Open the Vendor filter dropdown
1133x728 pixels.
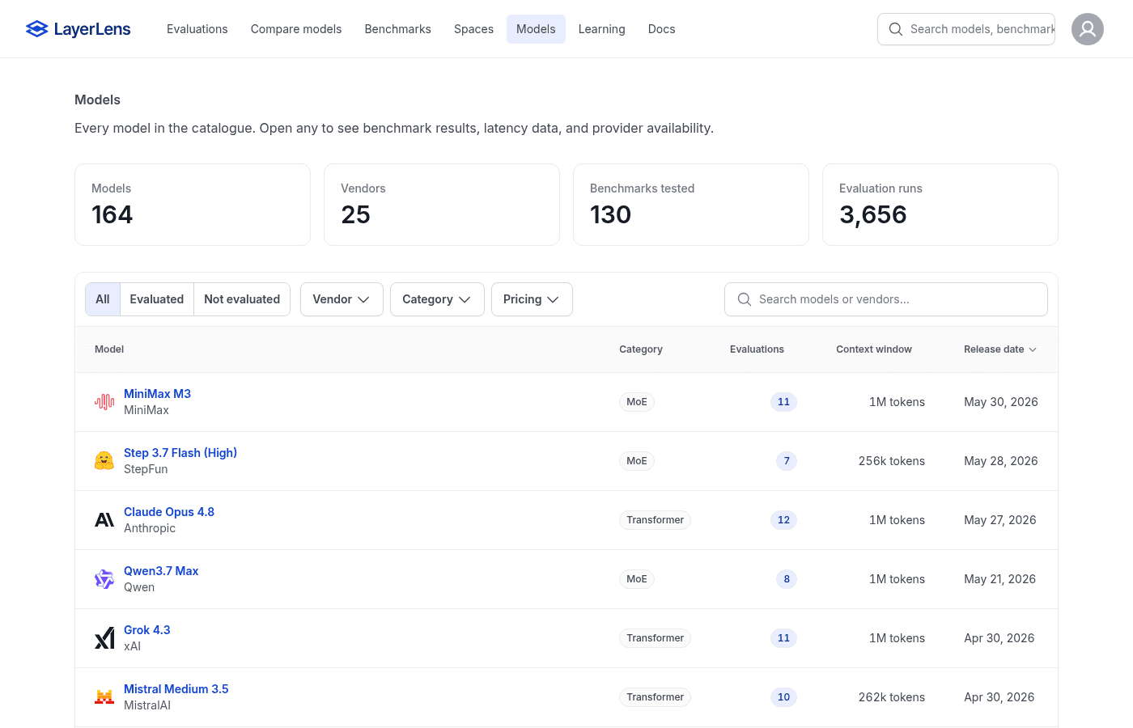(x=342, y=299)
